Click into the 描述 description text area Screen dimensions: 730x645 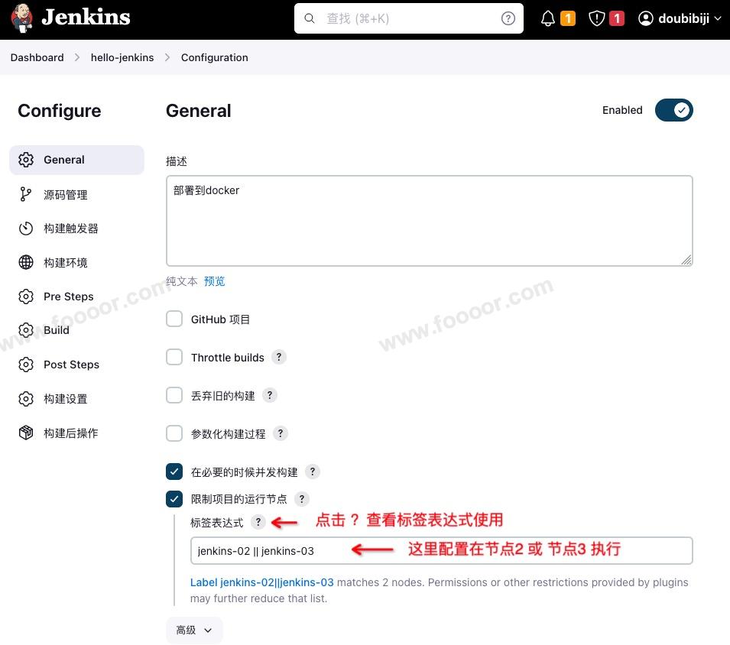coord(429,221)
